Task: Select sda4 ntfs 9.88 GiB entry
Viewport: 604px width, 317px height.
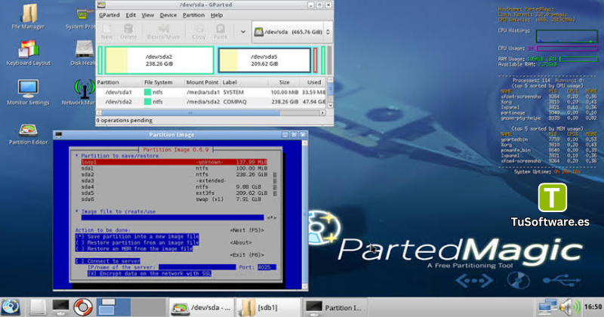Action: coord(174,187)
